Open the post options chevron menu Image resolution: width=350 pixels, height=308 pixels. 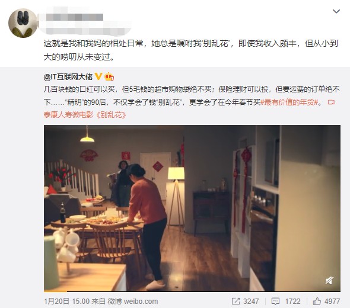(x=336, y=11)
